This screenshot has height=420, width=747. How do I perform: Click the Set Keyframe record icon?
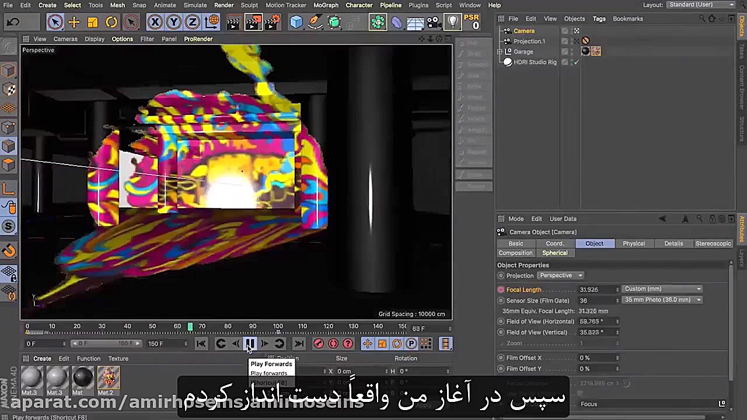pyautogui.click(x=319, y=344)
